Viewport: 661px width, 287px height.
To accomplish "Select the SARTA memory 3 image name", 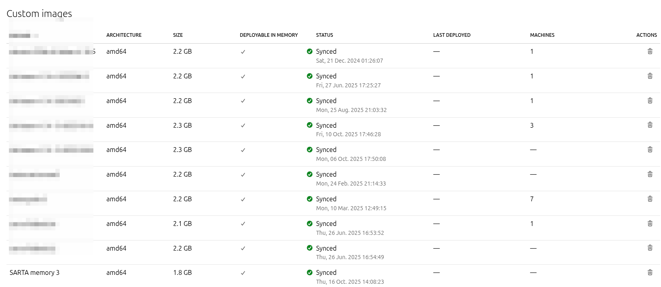I will (34, 272).
